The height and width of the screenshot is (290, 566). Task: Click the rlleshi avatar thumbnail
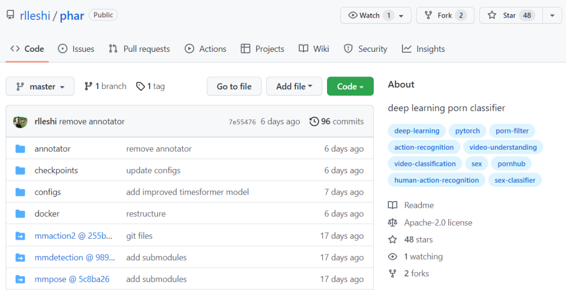[x=20, y=121]
